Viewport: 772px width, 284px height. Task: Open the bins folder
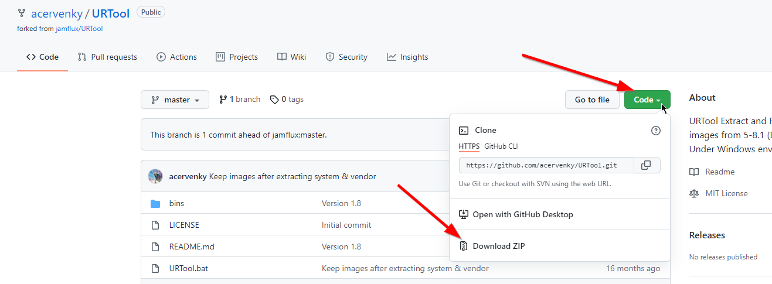176,203
